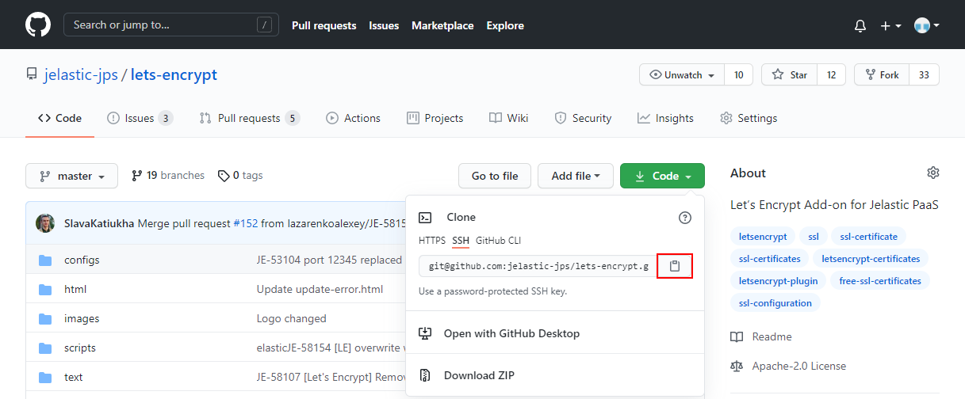The width and height of the screenshot is (965, 399).
Task: Open the ssl-certificates topic tag
Action: pos(769,258)
